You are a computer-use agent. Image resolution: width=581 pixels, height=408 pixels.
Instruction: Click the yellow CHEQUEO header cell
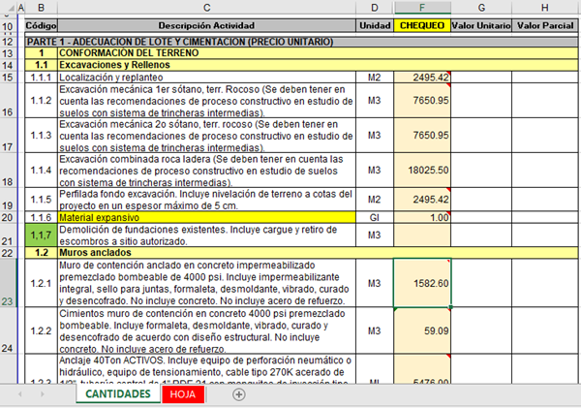[x=422, y=23]
